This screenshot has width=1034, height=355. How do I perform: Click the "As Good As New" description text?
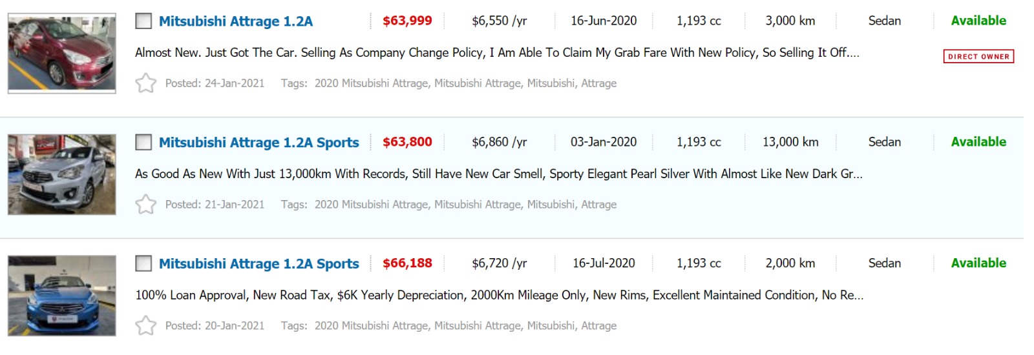click(498, 174)
